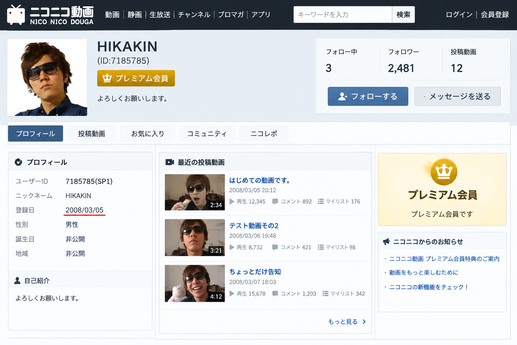Open video title テスト動画その2
The width and height of the screenshot is (517, 345).
tap(254, 226)
